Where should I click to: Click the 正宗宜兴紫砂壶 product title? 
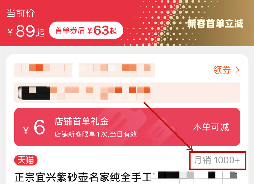(x=83, y=177)
